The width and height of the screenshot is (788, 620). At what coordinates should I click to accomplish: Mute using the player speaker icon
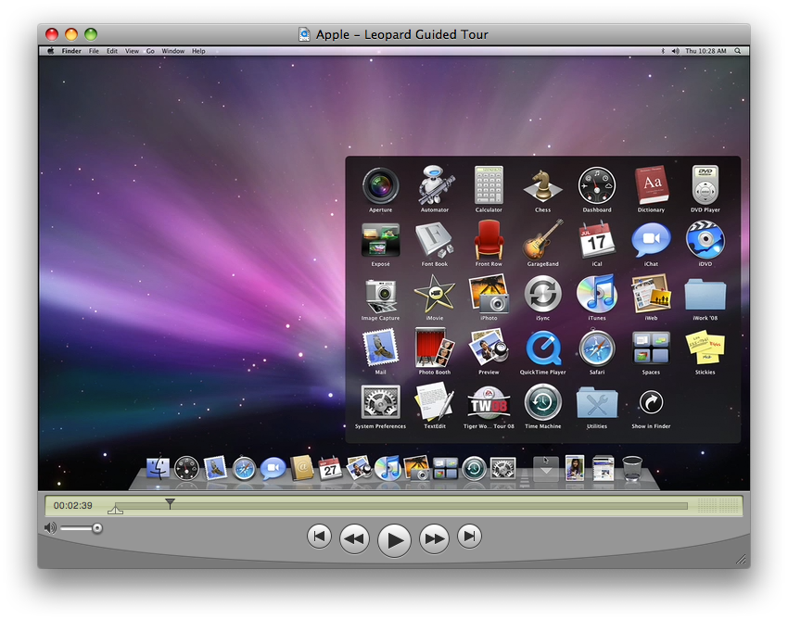(x=50, y=527)
